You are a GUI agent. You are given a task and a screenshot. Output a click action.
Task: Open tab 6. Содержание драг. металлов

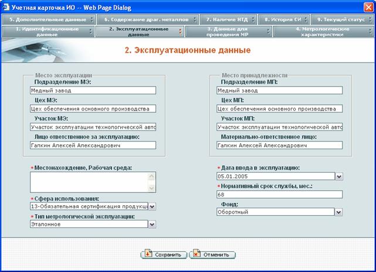pyautogui.click(x=148, y=19)
